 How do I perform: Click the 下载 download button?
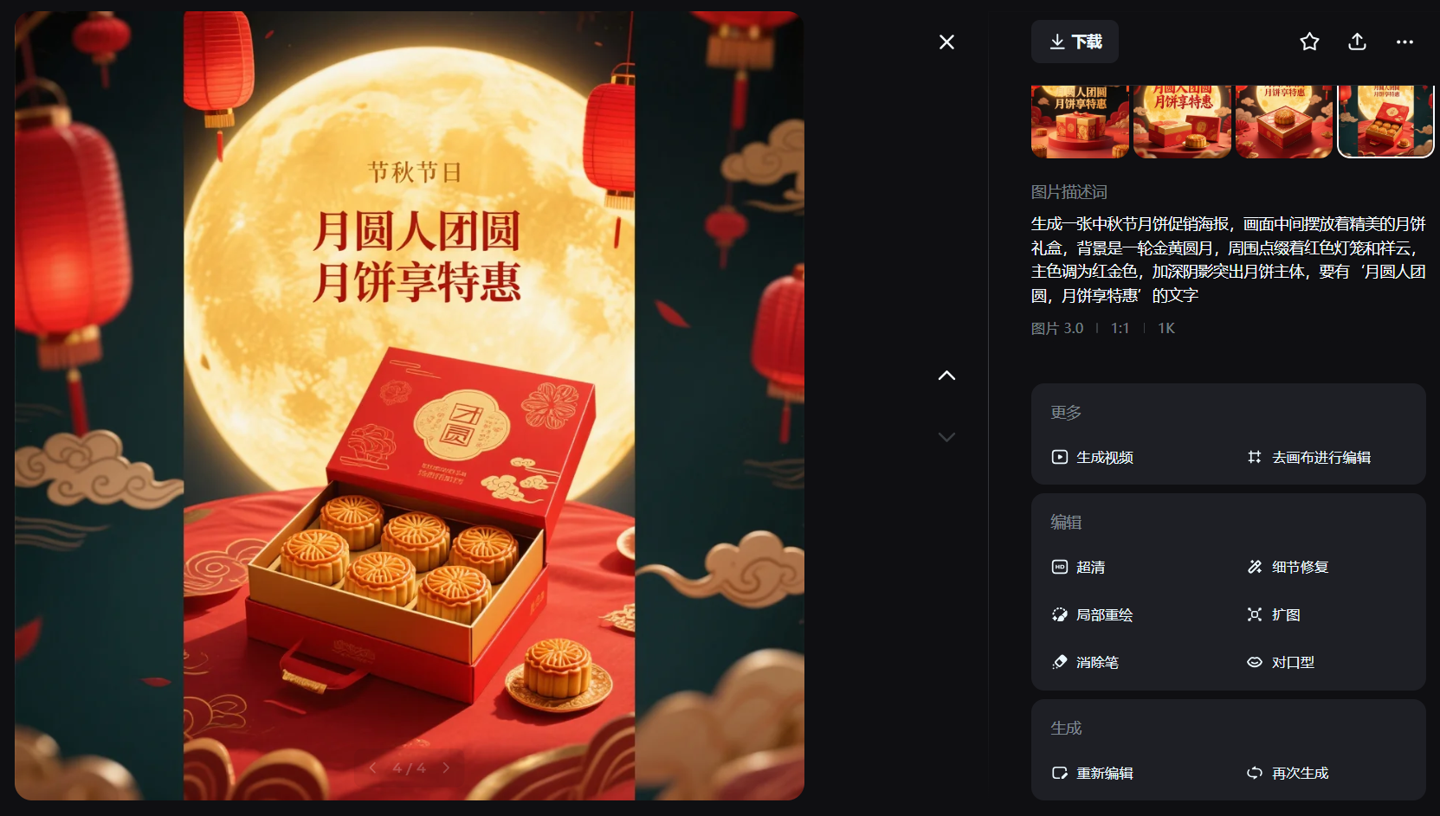pyautogui.click(x=1075, y=42)
